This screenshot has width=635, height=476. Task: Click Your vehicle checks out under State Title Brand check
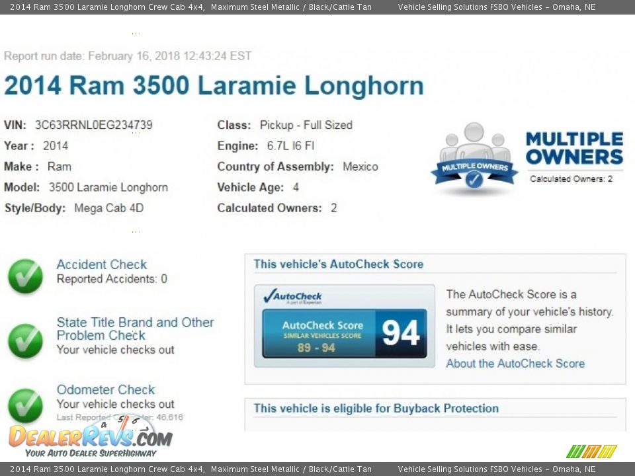(115, 350)
